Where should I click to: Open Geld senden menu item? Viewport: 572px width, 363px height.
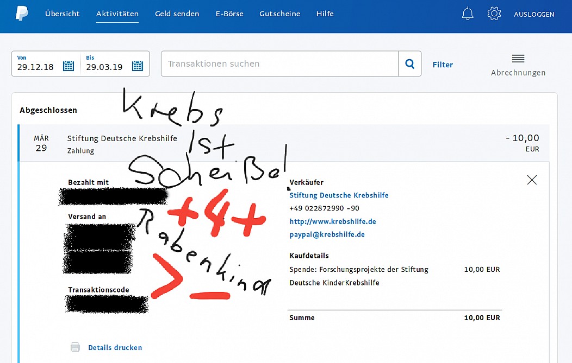pos(177,14)
